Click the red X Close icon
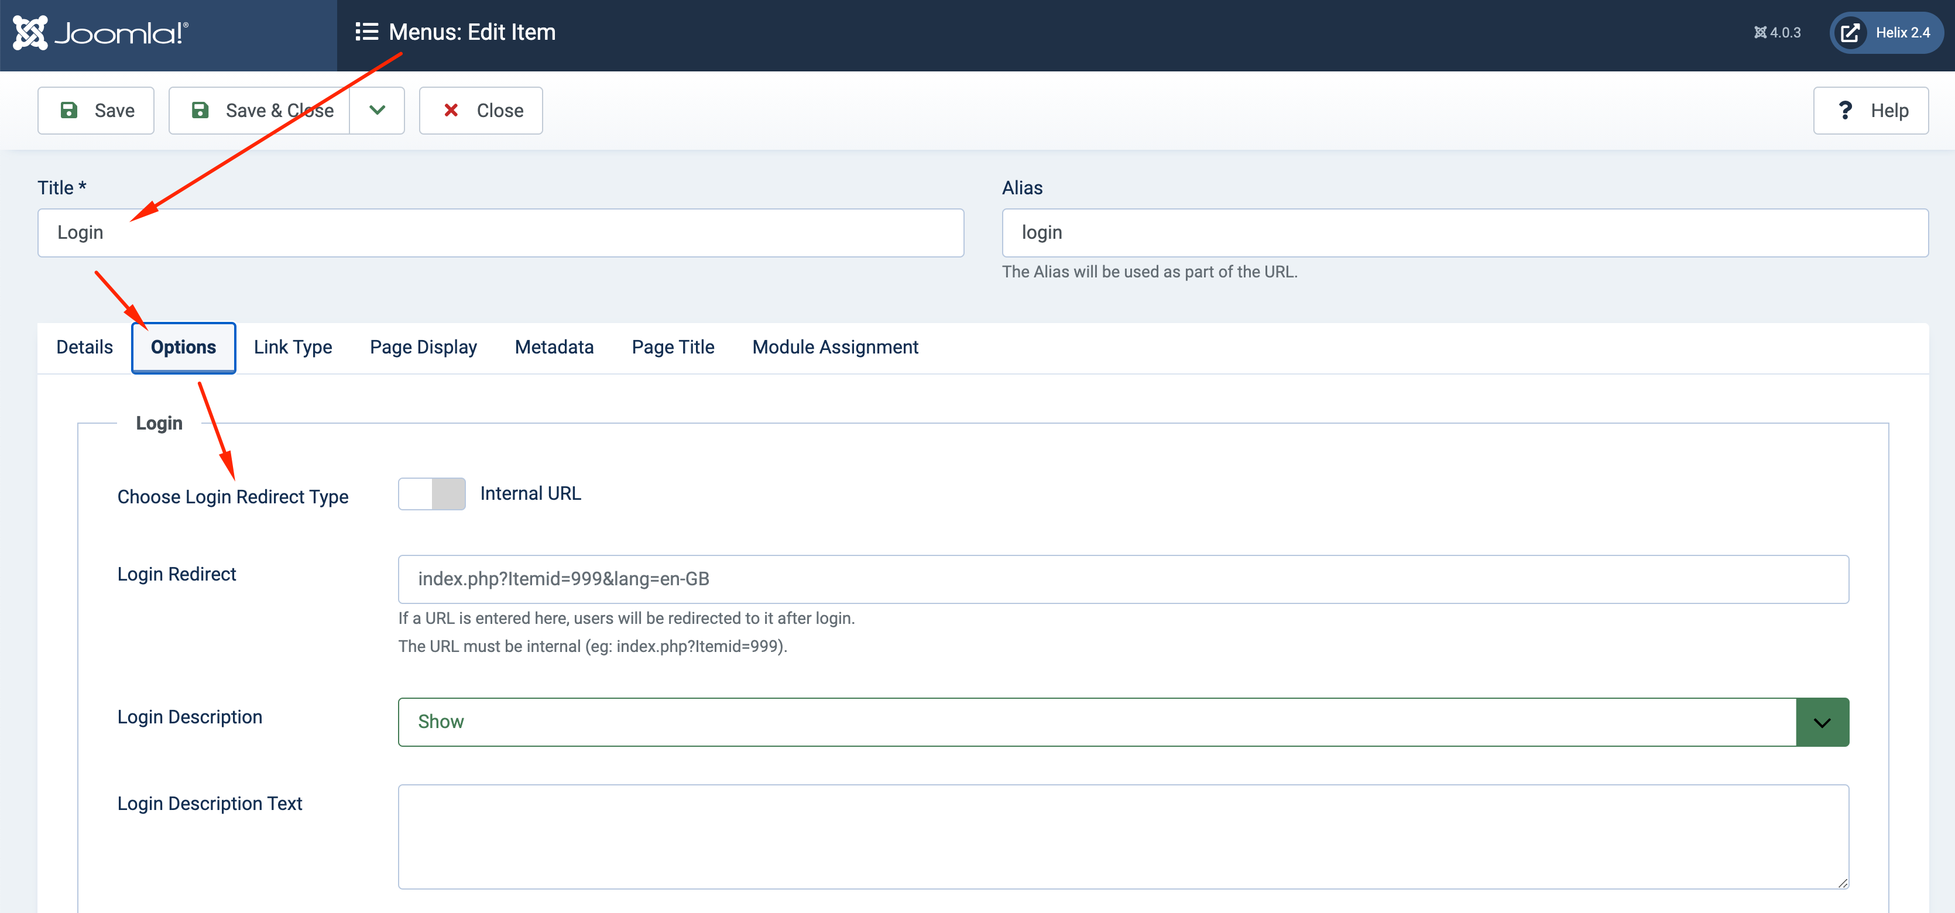Viewport: 1955px width, 913px height. pos(451,111)
